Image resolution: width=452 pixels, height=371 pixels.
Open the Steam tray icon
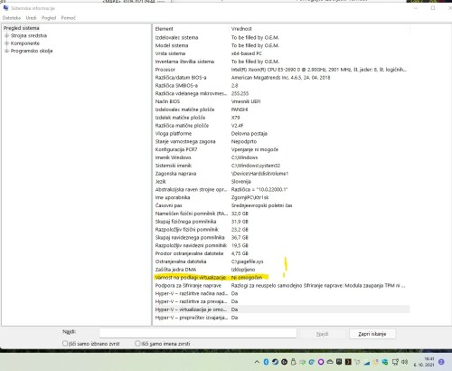coord(275,362)
